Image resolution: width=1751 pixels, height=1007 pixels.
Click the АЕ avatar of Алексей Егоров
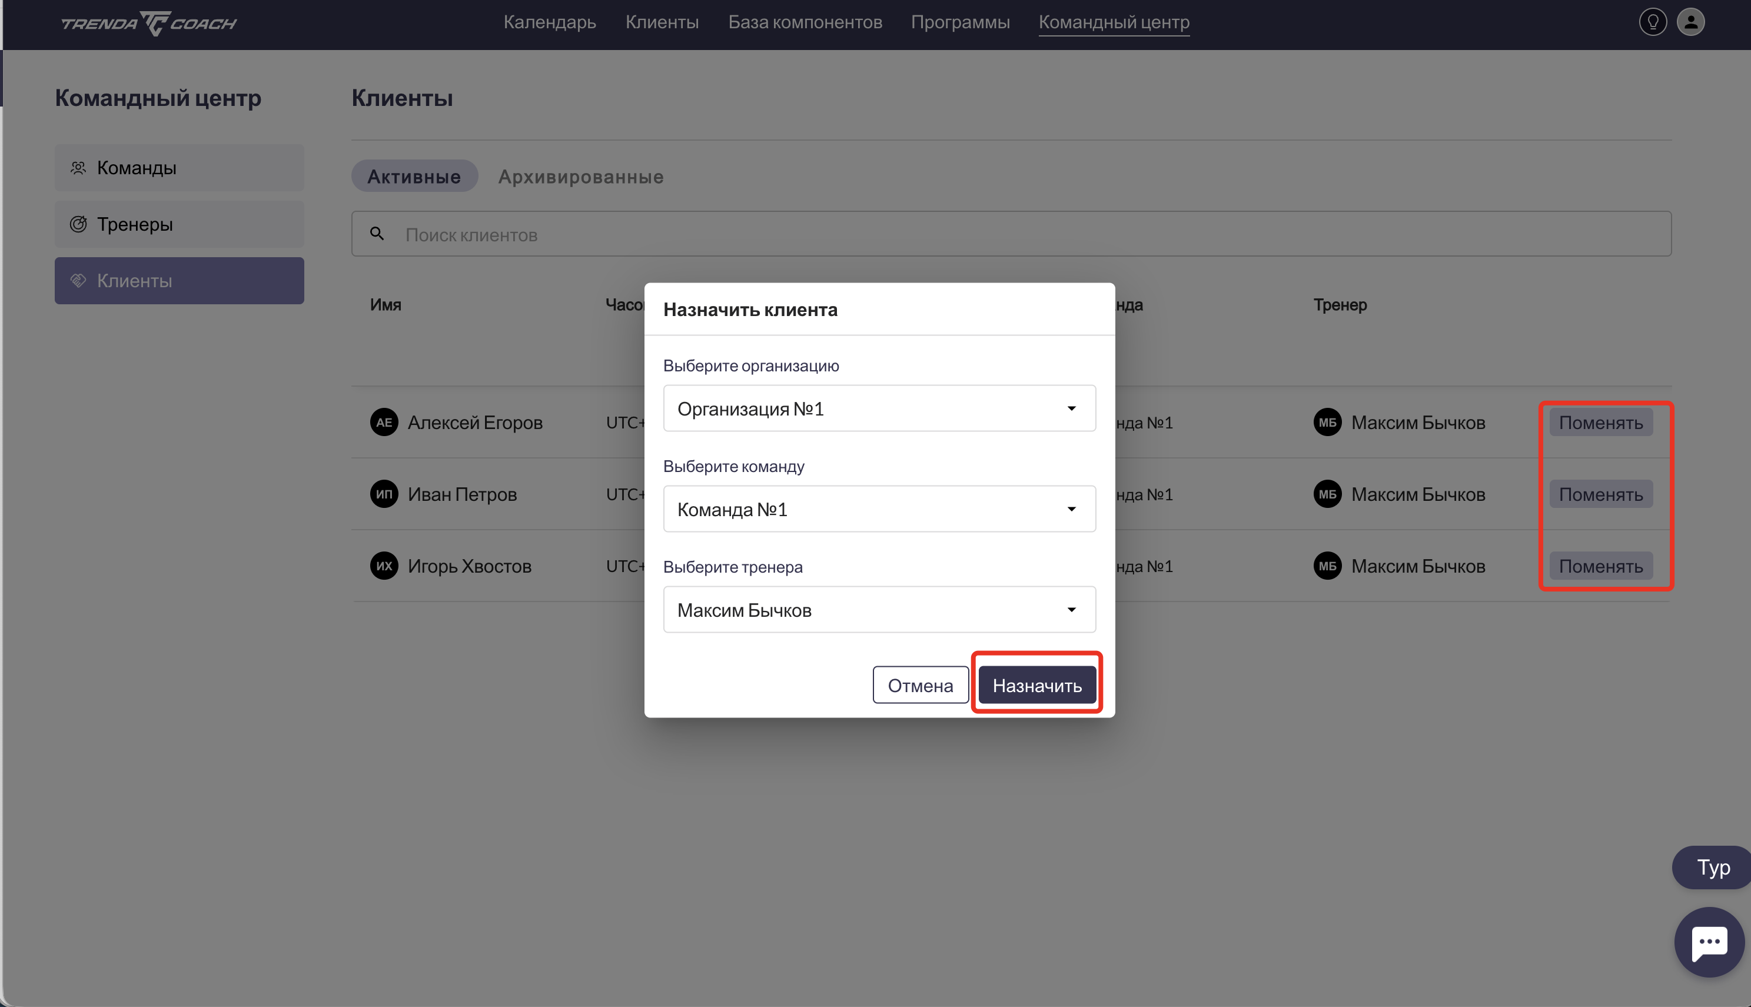[x=384, y=423]
